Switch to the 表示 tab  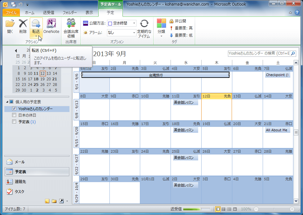(x=89, y=13)
